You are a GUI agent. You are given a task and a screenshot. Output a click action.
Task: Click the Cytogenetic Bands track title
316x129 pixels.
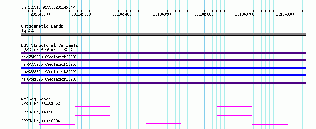tap(42, 26)
